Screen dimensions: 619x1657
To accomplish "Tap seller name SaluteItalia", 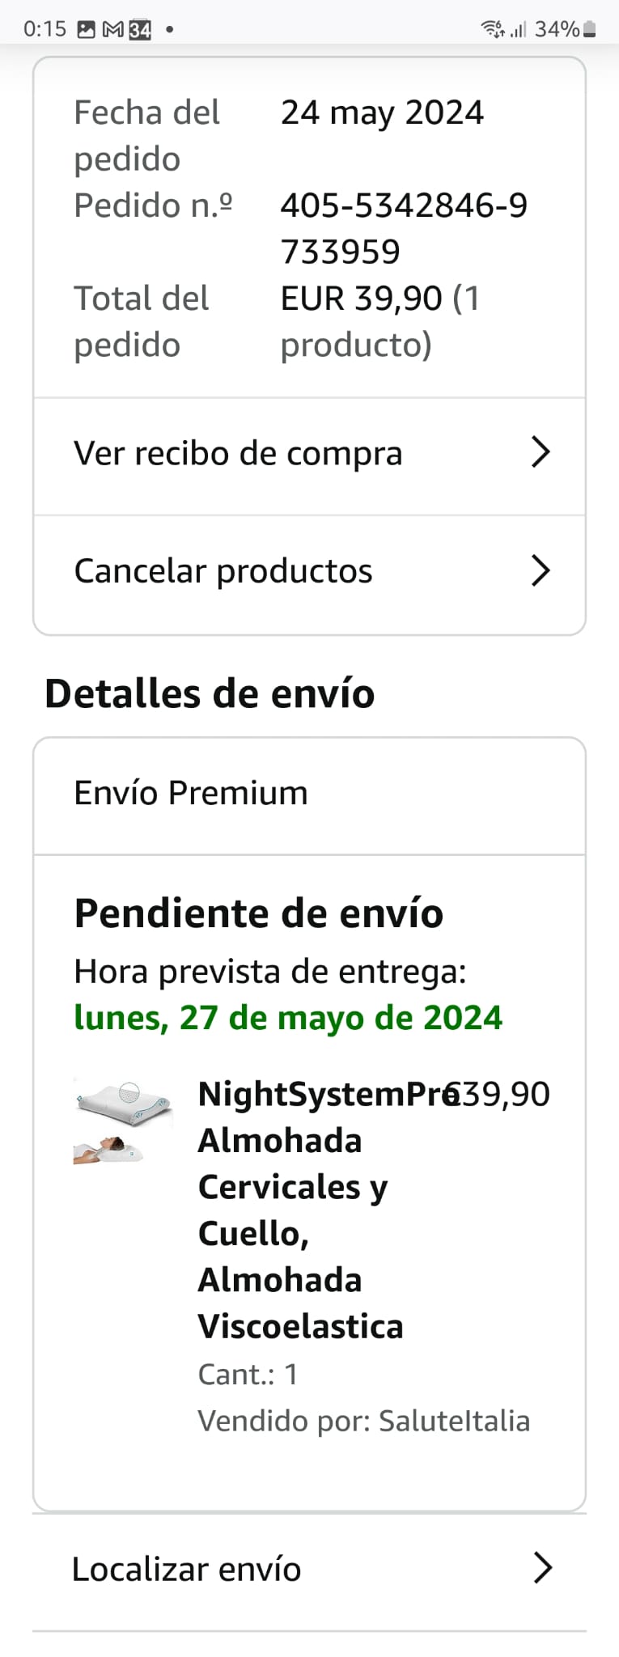I will click(x=454, y=1421).
